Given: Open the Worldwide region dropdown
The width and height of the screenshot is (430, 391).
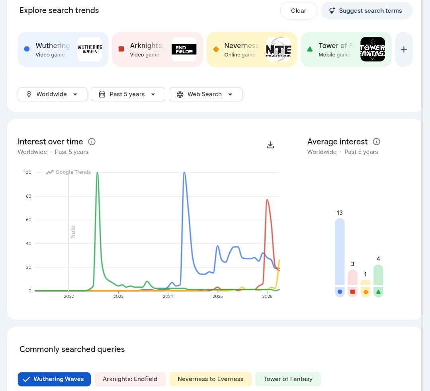Looking at the screenshot, I should 53,94.
